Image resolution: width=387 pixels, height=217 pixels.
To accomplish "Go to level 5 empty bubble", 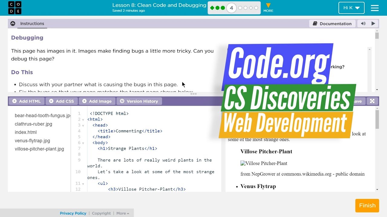I will (x=240, y=8).
